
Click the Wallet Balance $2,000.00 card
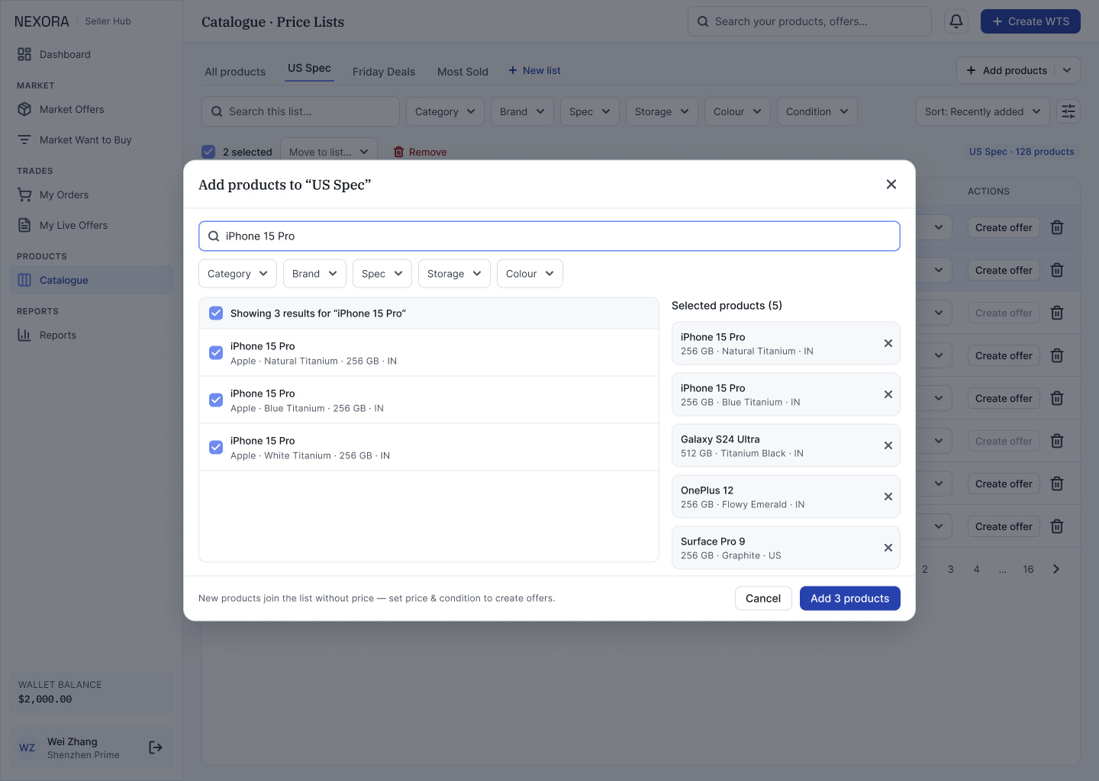click(92, 693)
